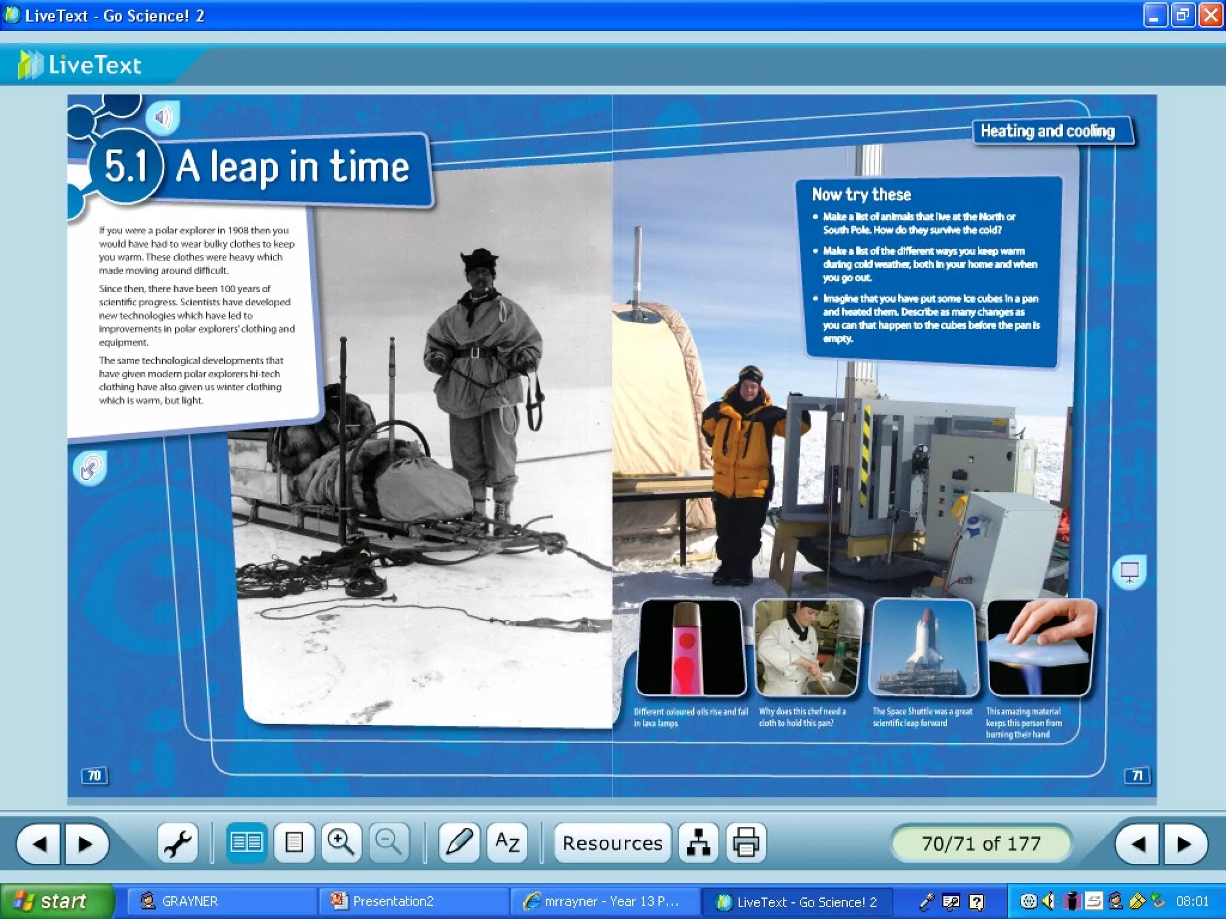
Task: Open the interactive activity icon on page 70
Action: (90, 468)
